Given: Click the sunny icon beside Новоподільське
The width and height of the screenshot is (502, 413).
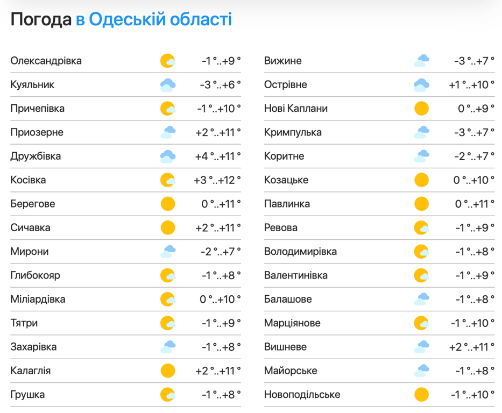Looking at the screenshot, I should [x=421, y=395].
